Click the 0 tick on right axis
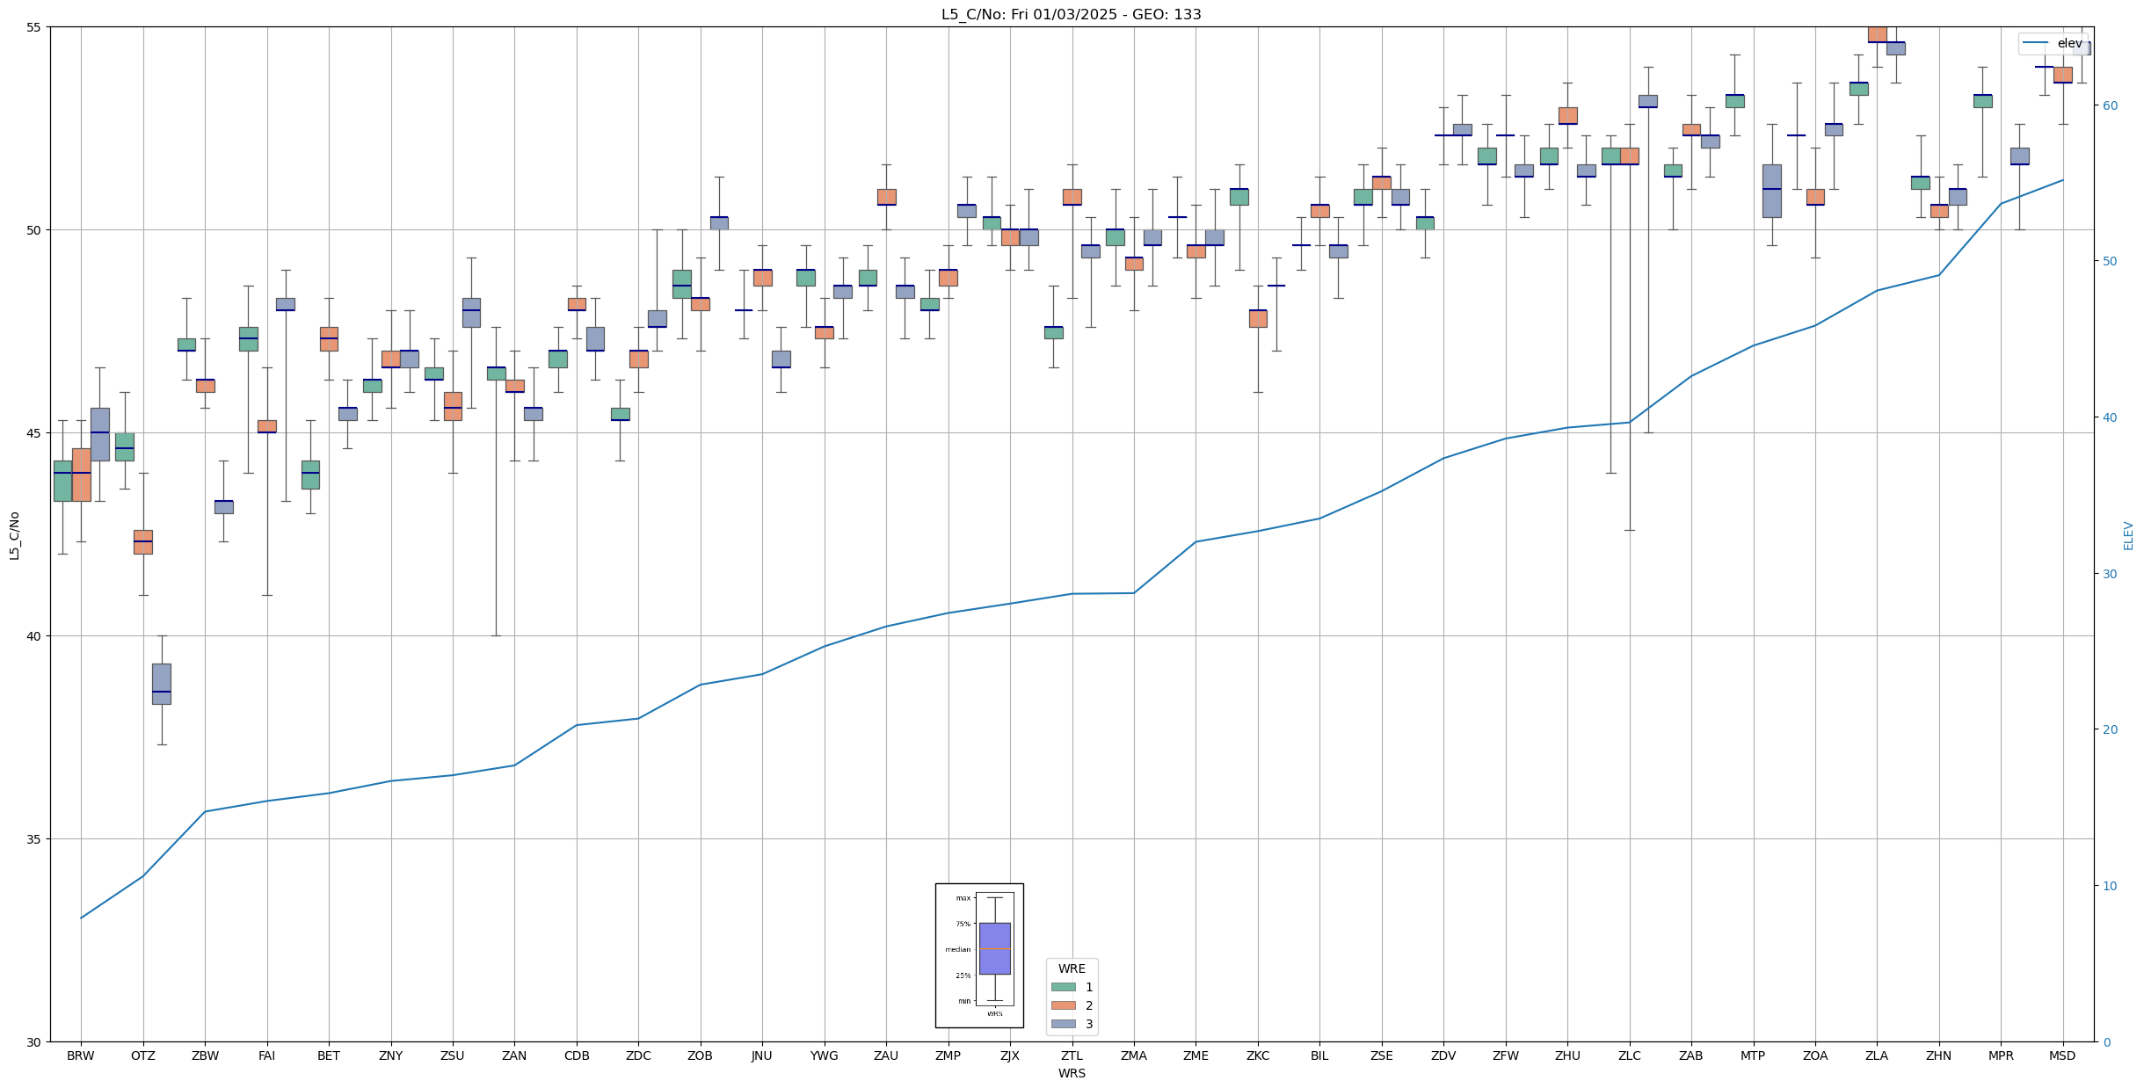 (2105, 1042)
